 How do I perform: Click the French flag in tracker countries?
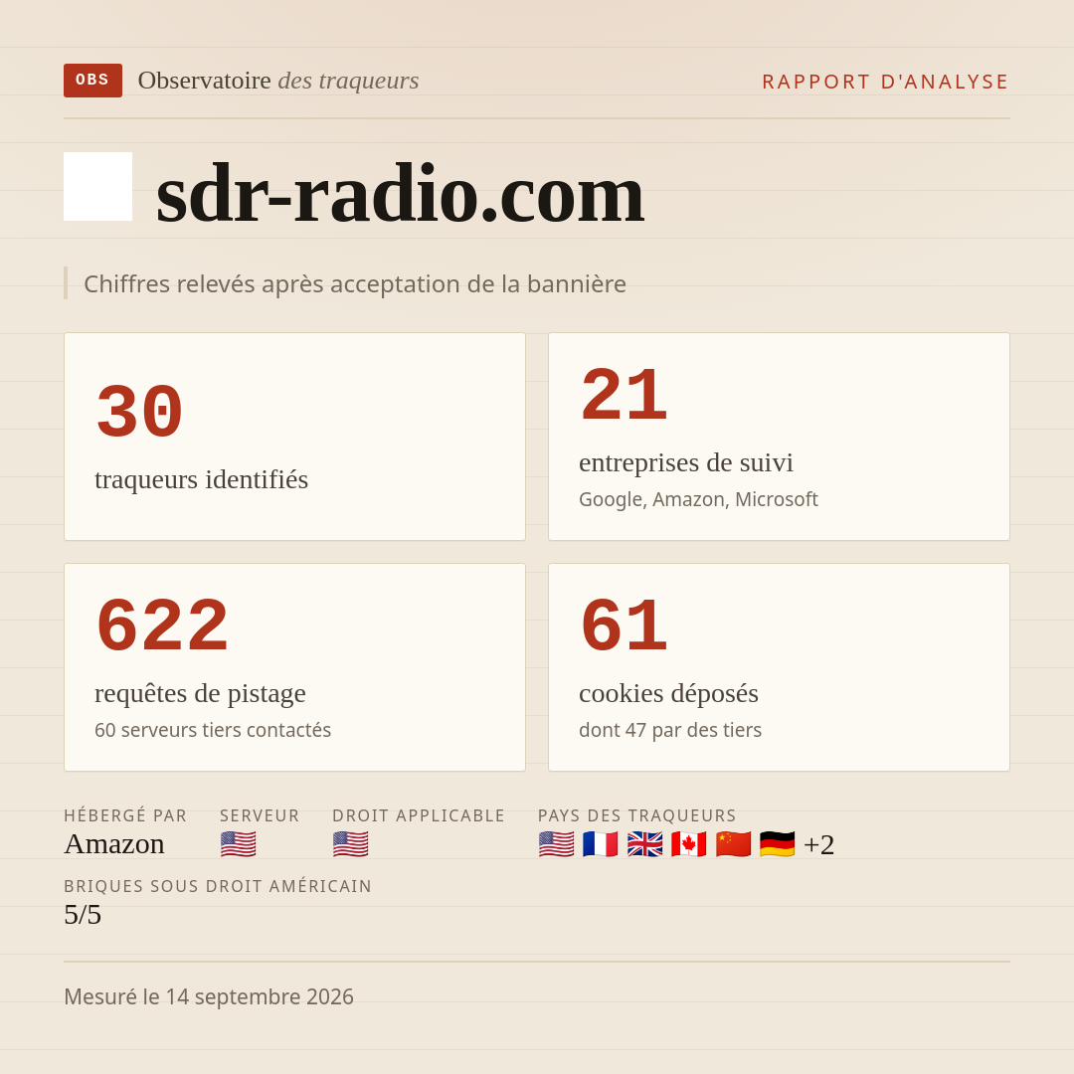(x=600, y=844)
